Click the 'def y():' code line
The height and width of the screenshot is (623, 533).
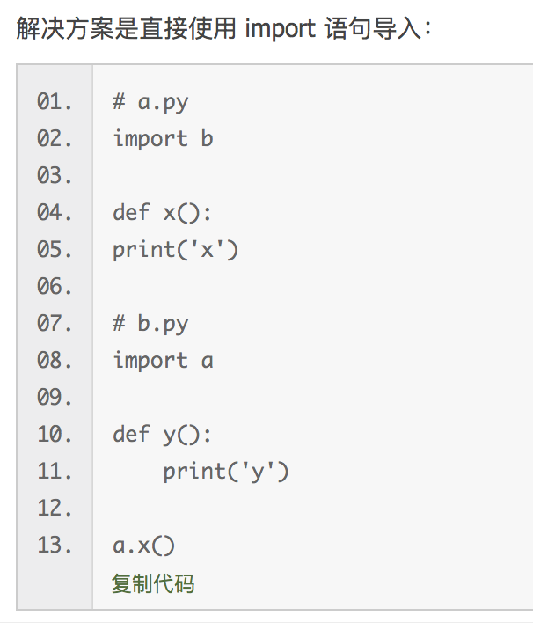163,435
